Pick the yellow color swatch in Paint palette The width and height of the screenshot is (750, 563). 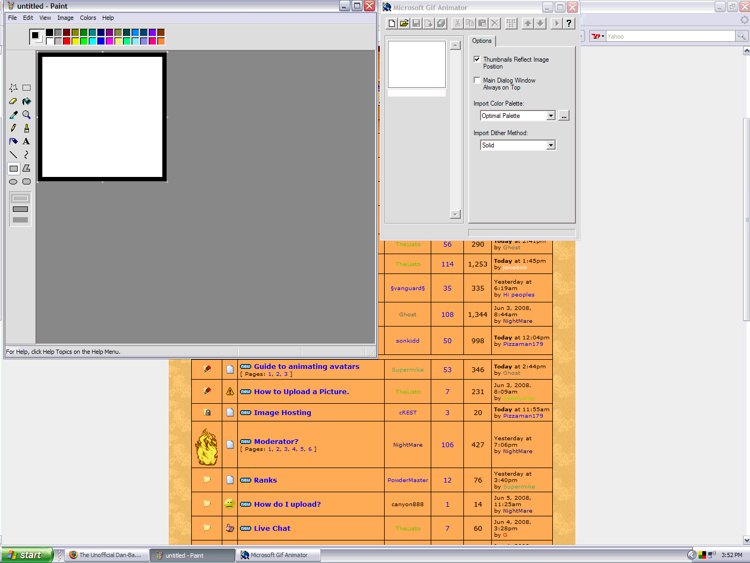[x=76, y=41]
